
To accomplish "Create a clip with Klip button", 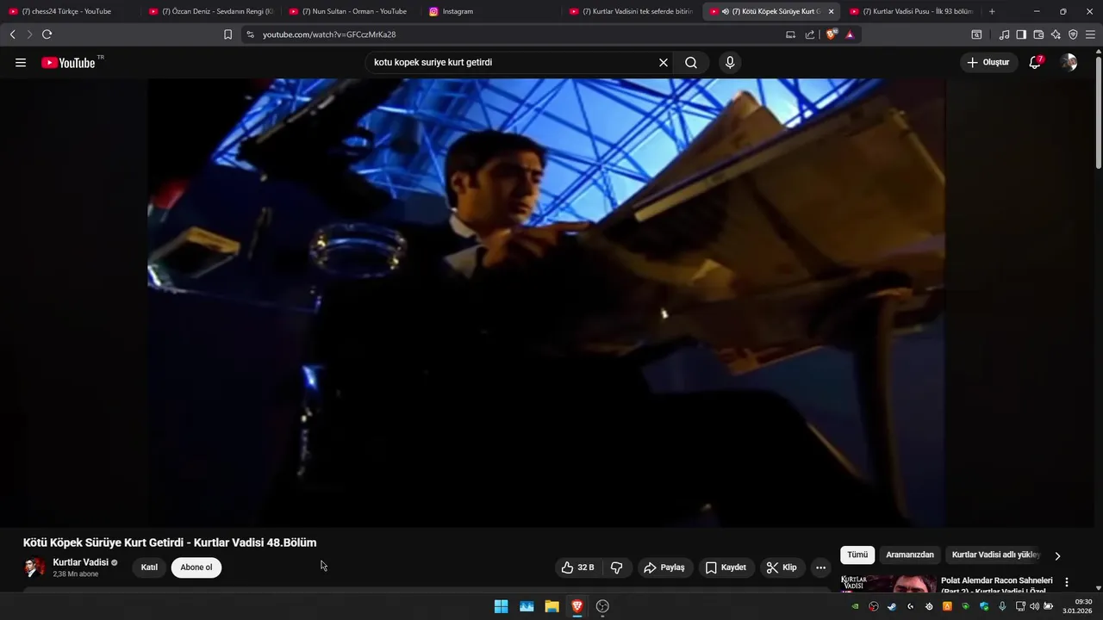I will [782, 567].
